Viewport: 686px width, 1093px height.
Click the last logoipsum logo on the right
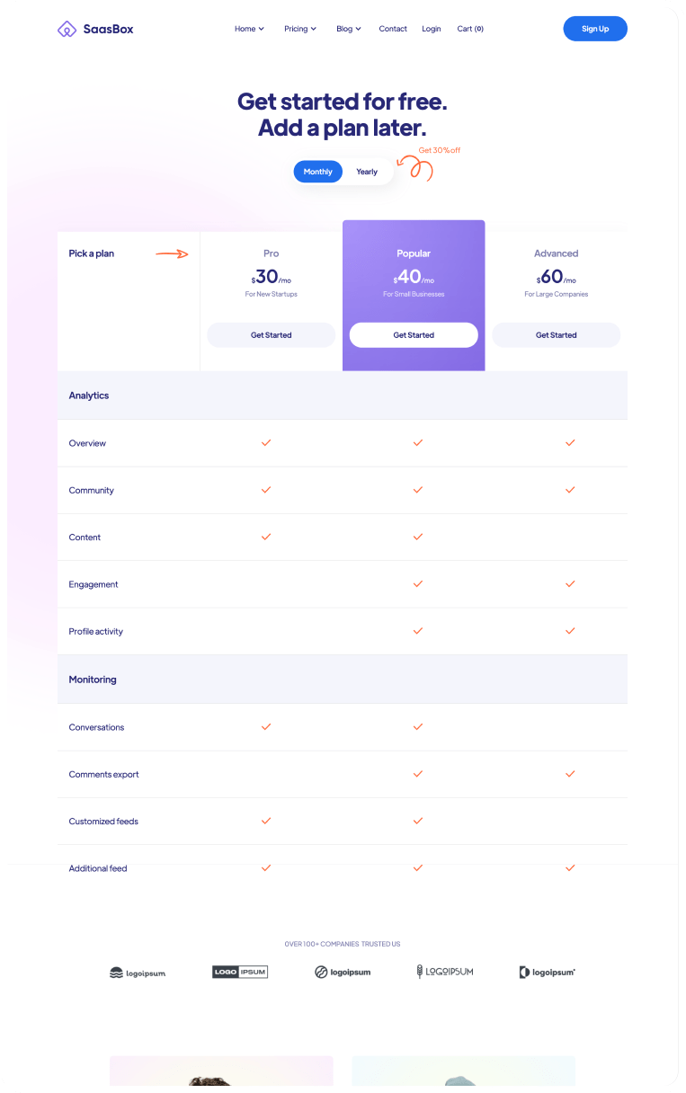click(x=547, y=972)
